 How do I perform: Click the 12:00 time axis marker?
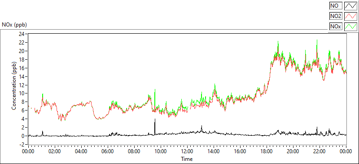[188, 151]
